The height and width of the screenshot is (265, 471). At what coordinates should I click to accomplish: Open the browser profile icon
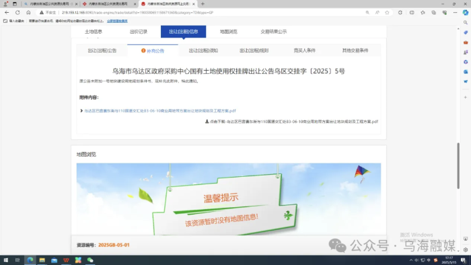pyautogui.click(x=5, y=4)
